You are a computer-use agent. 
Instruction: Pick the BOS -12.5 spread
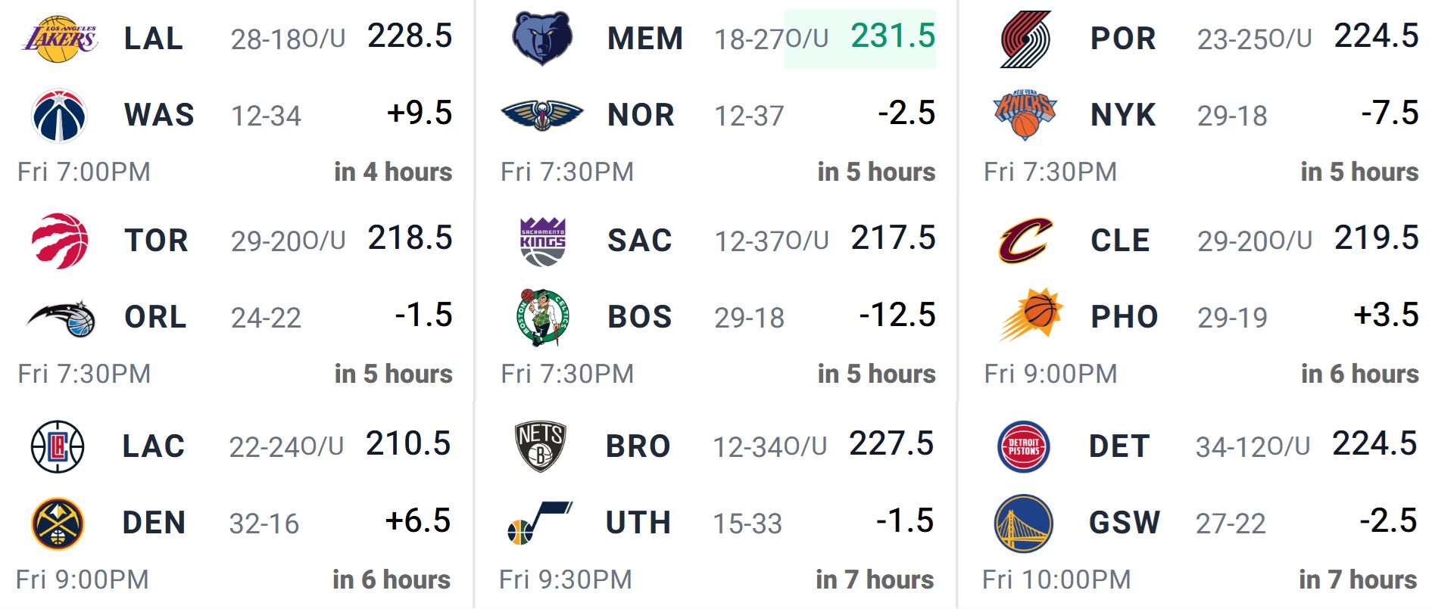[897, 315]
